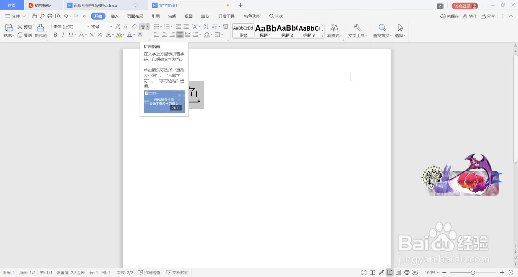Decrease font size with the A- icon
Viewport: 518px width, 277px height.
[126, 27]
